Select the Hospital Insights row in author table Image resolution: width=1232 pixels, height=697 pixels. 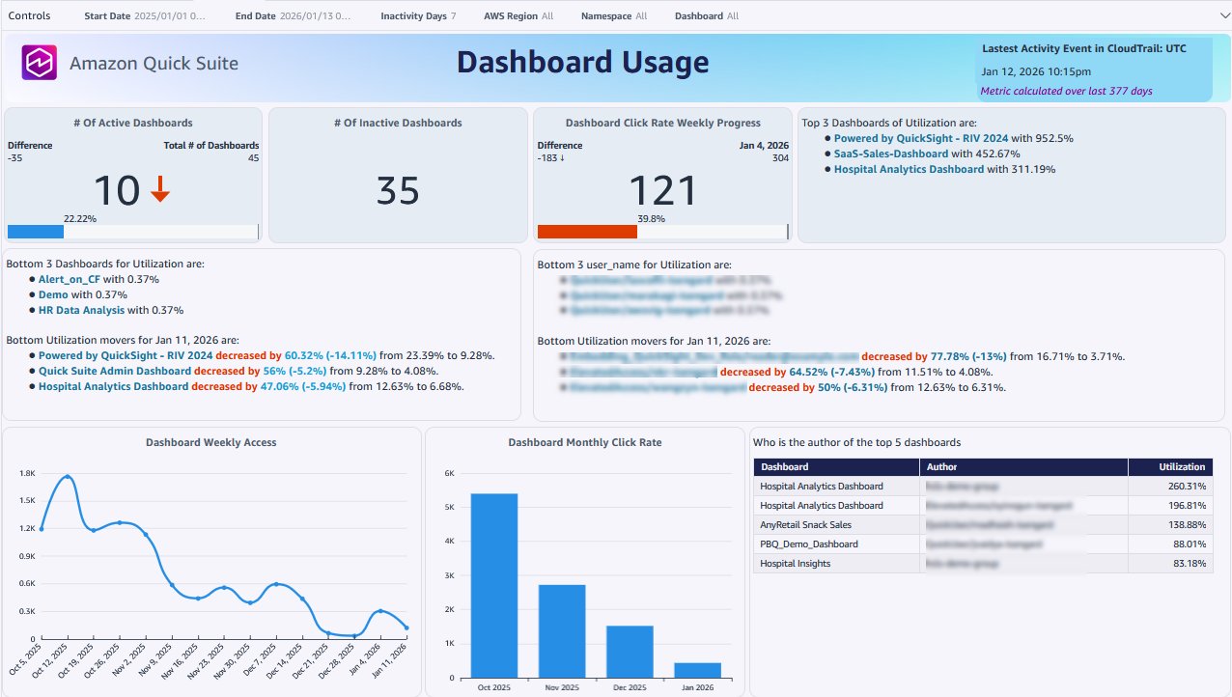point(836,563)
